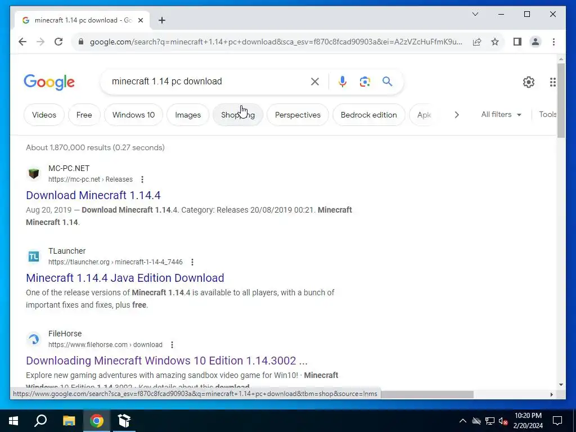Open the taskbar clock and date

528,421
